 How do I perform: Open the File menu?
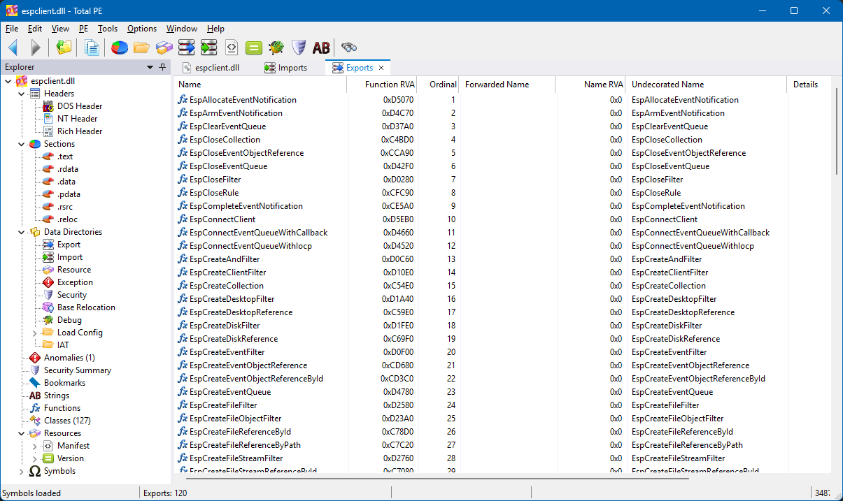coord(12,29)
